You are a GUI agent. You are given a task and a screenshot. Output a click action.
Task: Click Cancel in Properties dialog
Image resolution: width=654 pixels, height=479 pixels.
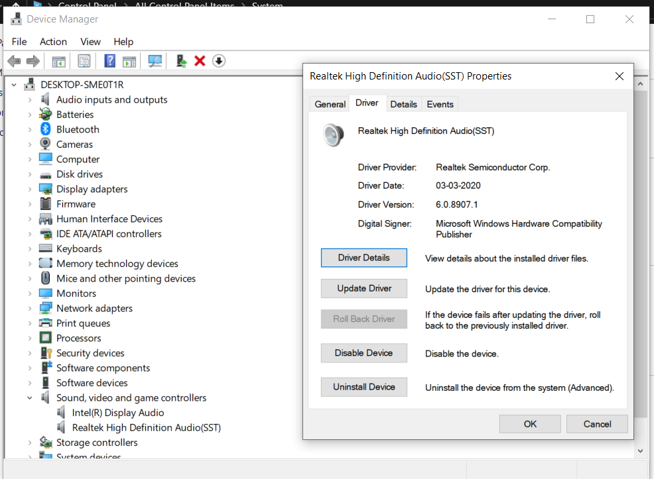pyautogui.click(x=597, y=424)
